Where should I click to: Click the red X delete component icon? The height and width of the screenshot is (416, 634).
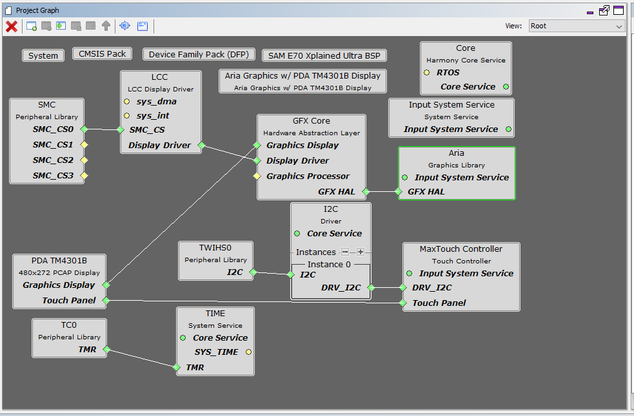(x=12, y=26)
